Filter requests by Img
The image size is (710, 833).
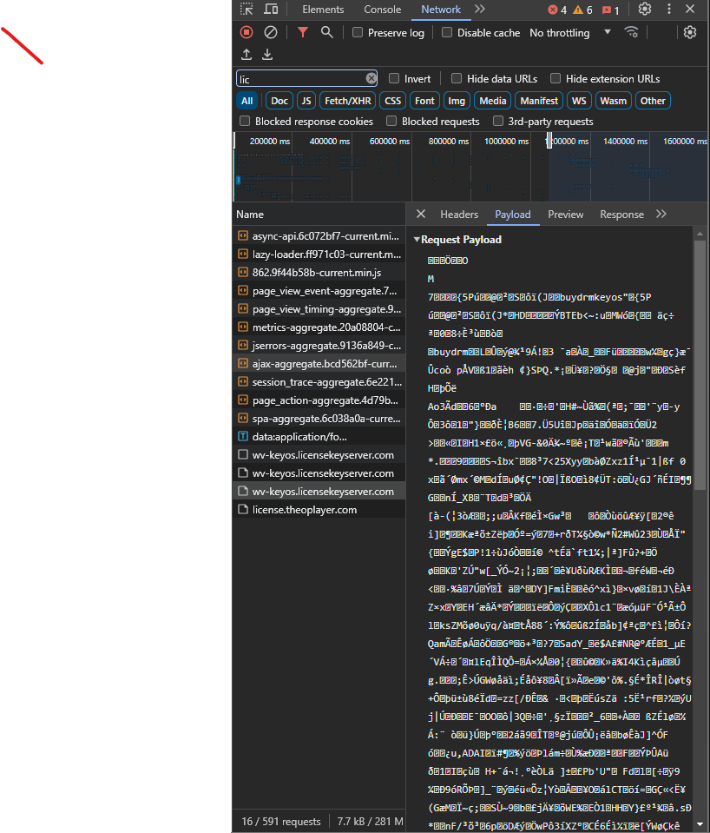[x=457, y=101]
